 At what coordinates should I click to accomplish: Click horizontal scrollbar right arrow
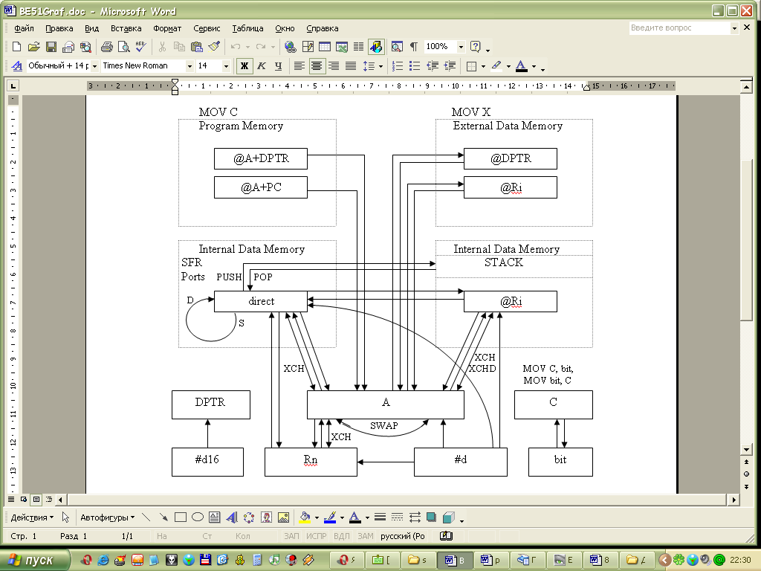click(x=734, y=499)
